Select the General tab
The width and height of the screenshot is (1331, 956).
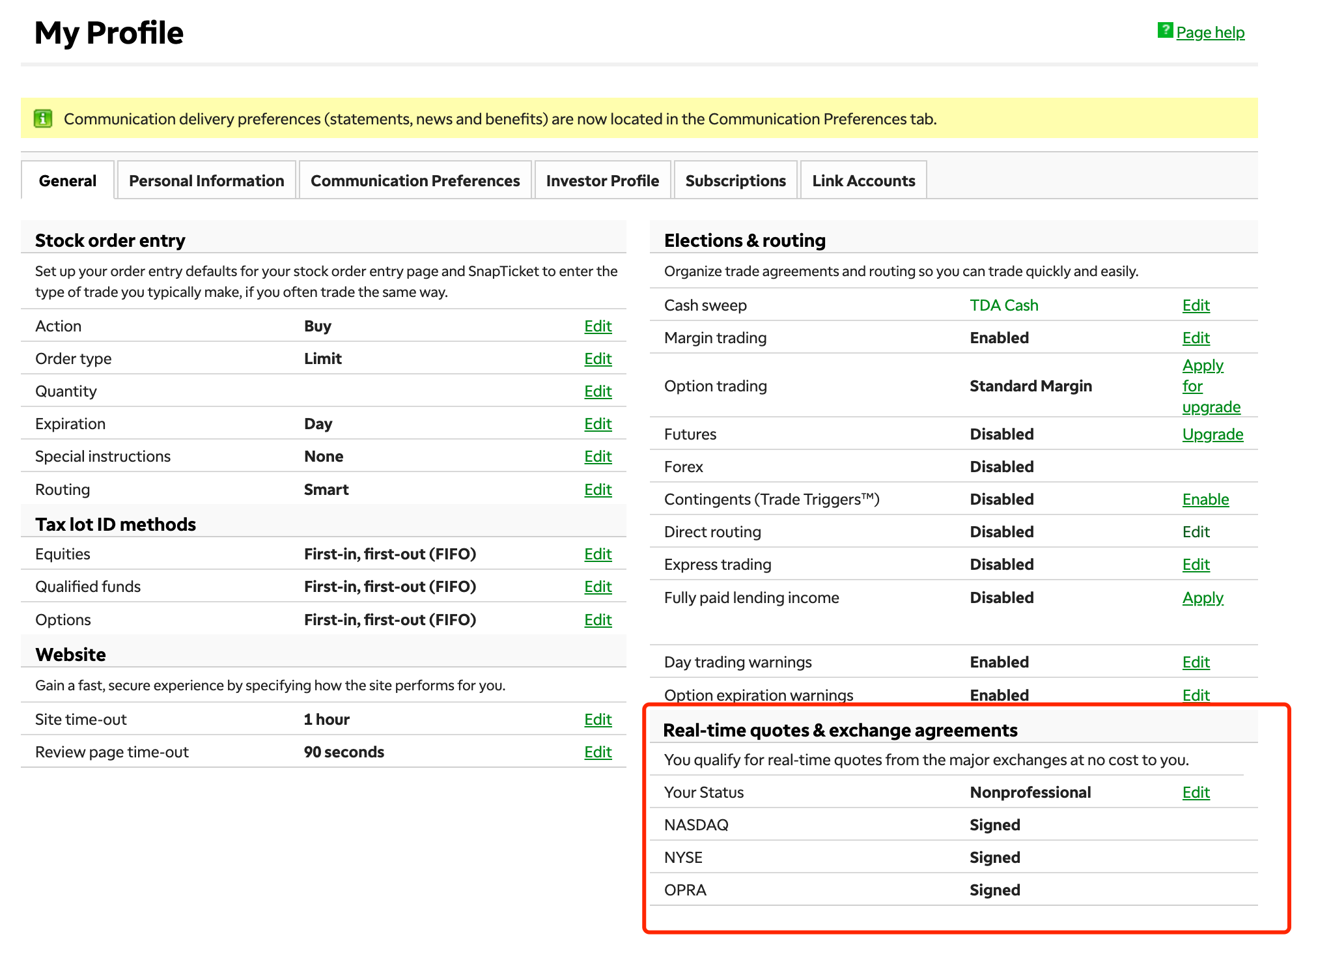click(x=68, y=180)
